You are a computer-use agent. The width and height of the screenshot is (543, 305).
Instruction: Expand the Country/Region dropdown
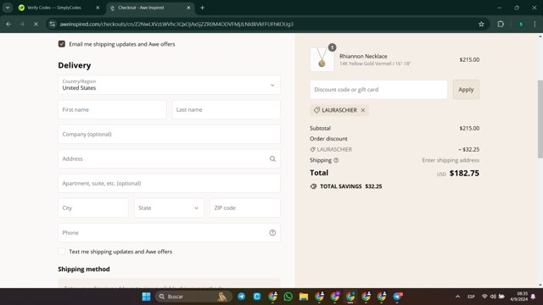pos(169,85)
